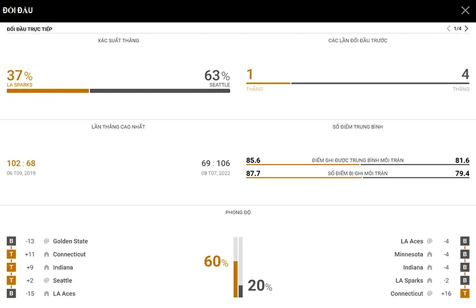Click the orange LA Sparks win probability bar
The width and height of the screenshot is (476, 308).
pyautogui.click(x=48, y=91)
